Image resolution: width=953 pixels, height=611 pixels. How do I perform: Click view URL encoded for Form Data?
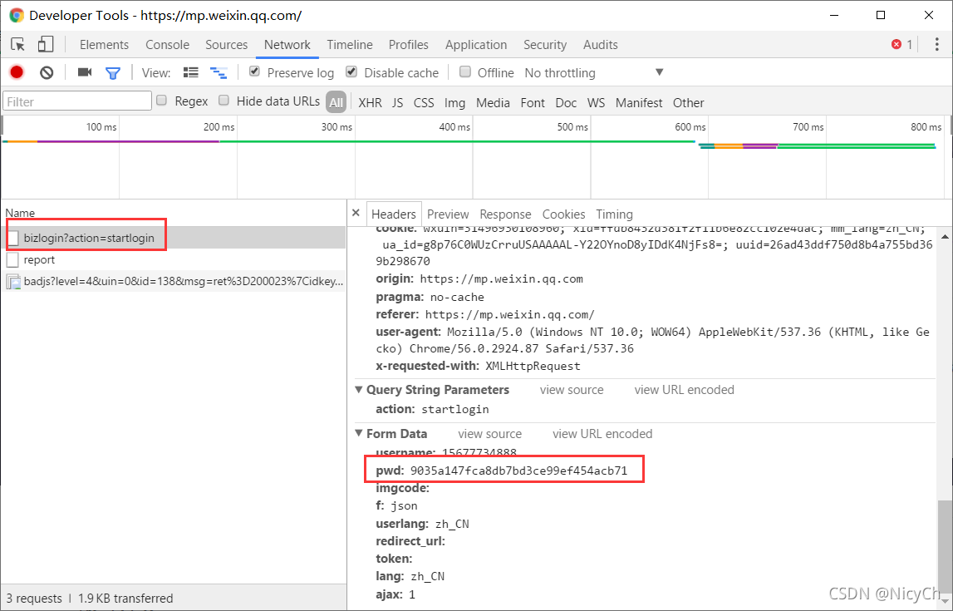(x=602, y=433)
